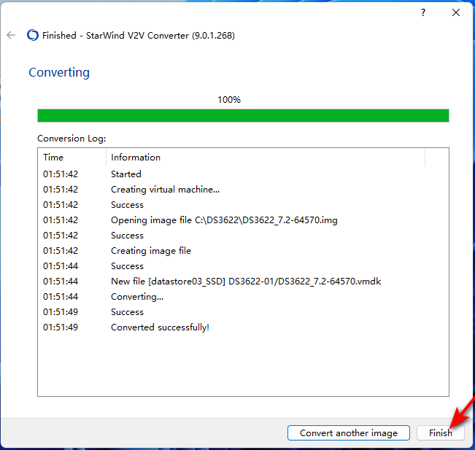Select the 'Started' log row
The image size is (475, 450).
(243, 174)
